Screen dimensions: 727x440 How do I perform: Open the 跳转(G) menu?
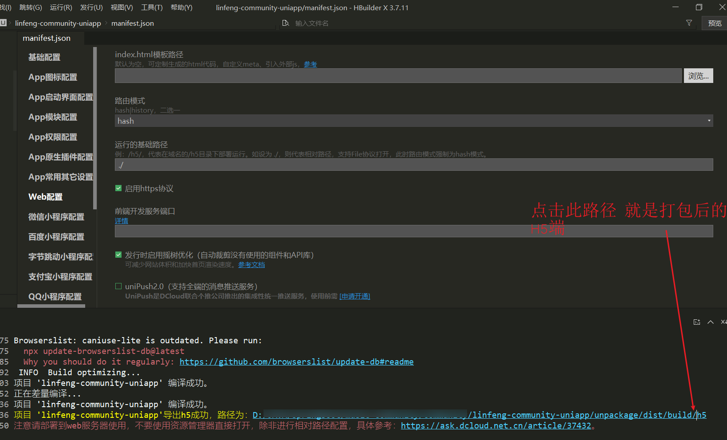click(x=31, y=8)
